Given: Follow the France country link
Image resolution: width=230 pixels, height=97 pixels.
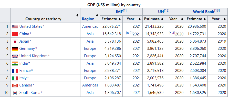Looking at the screenshot, I should (x=25, y=71).
